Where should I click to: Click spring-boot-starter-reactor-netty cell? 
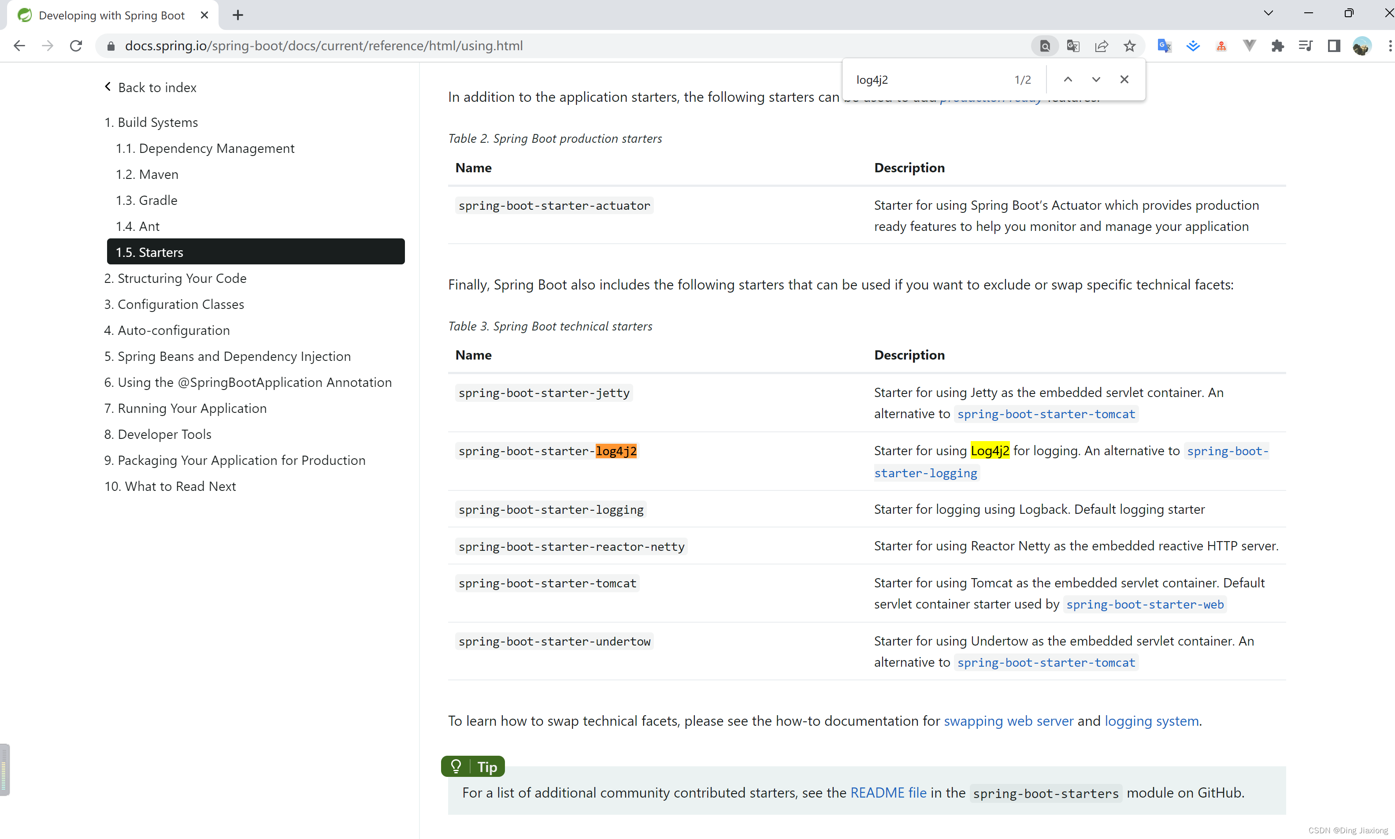click(x=571, y=547)
